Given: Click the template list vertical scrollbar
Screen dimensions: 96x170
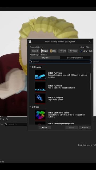Looking at the screenshot, I should coord(90,82).
